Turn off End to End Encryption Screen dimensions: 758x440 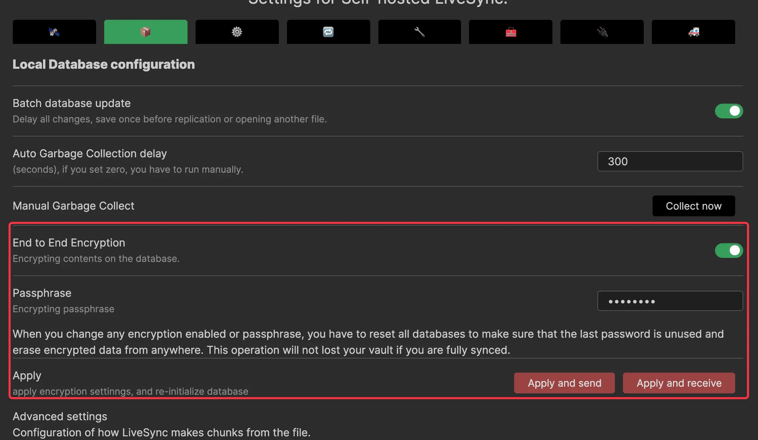728,251
